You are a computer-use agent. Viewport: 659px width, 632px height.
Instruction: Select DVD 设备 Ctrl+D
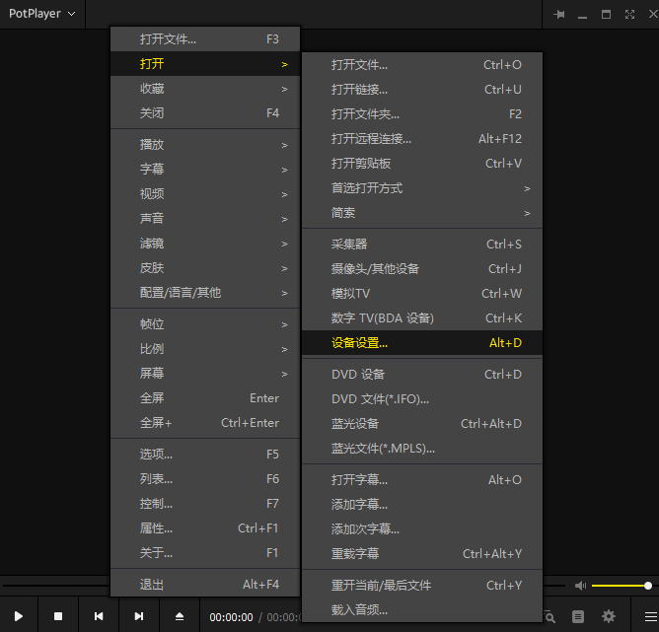tap(422, 374)
